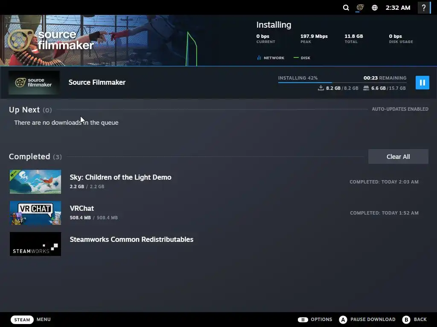Click Completed: Today 2:03 AM text
Image resolution: width=437 pixels, height=327 pixels.
[384, 182]
